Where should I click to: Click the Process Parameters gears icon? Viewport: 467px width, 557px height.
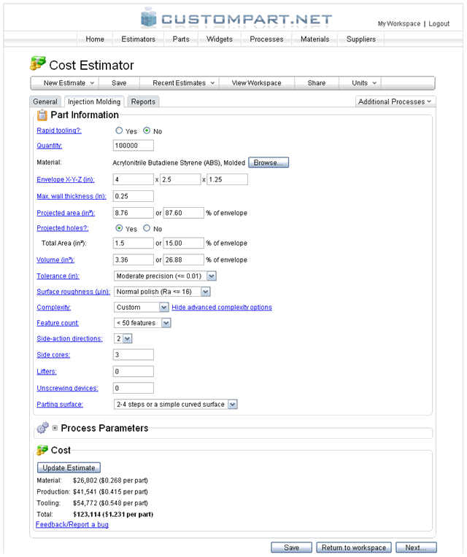point(43,428)
